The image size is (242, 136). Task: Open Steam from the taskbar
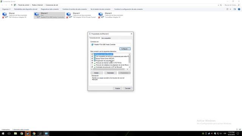pos(28,133)
